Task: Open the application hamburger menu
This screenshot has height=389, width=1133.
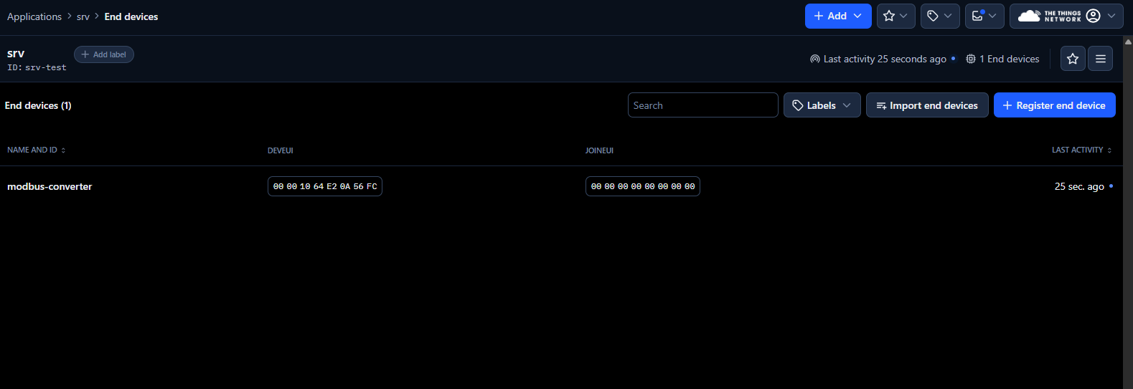Action: point(1101,59)
